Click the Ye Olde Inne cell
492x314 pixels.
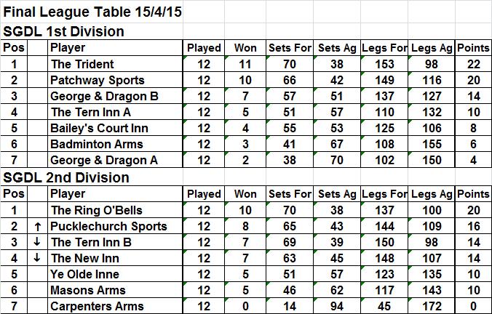coord(84,274)
